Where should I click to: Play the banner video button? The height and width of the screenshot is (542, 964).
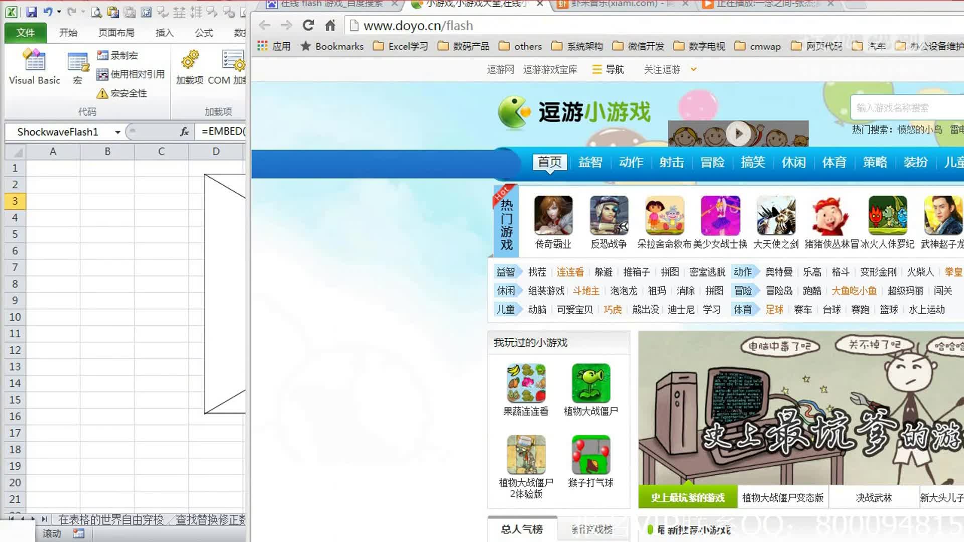click(x=739, y=133)
